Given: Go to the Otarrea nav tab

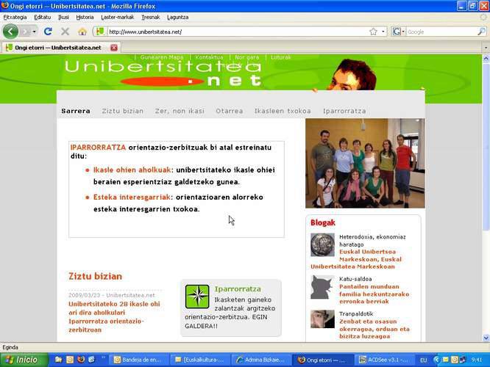Looking at the screenshot, I should [x=230, y=111].
